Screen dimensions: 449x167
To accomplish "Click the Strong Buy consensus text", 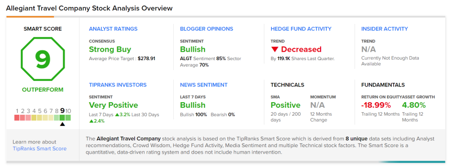I will [x=110, y=49].
